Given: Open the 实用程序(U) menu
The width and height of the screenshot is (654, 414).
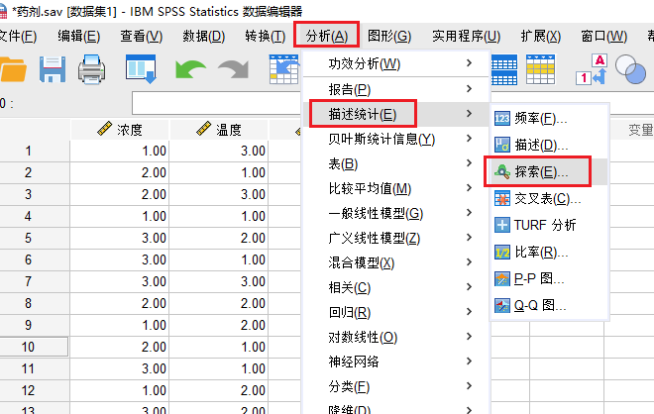Looking at the screenshot, I should point(466,37).
